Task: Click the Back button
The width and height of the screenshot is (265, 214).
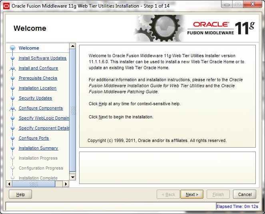Action: click(168, 194)
